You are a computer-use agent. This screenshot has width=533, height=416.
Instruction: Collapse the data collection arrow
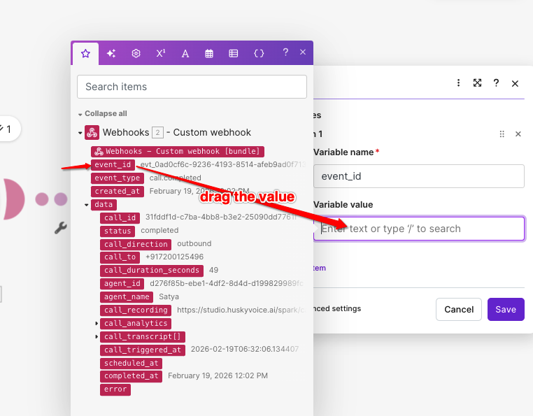click(87, 205)
